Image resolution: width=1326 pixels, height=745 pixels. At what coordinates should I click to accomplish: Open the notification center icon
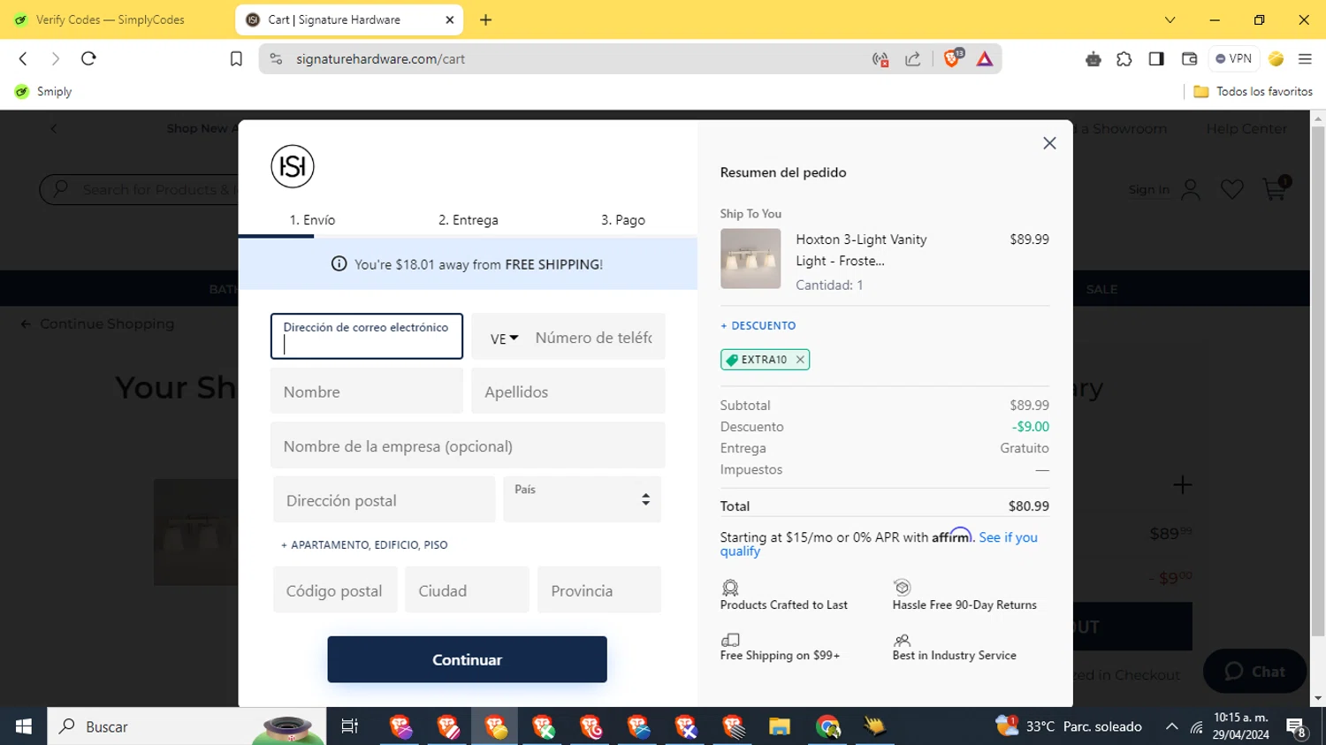pyautogui.click(x=1297, y=727)
